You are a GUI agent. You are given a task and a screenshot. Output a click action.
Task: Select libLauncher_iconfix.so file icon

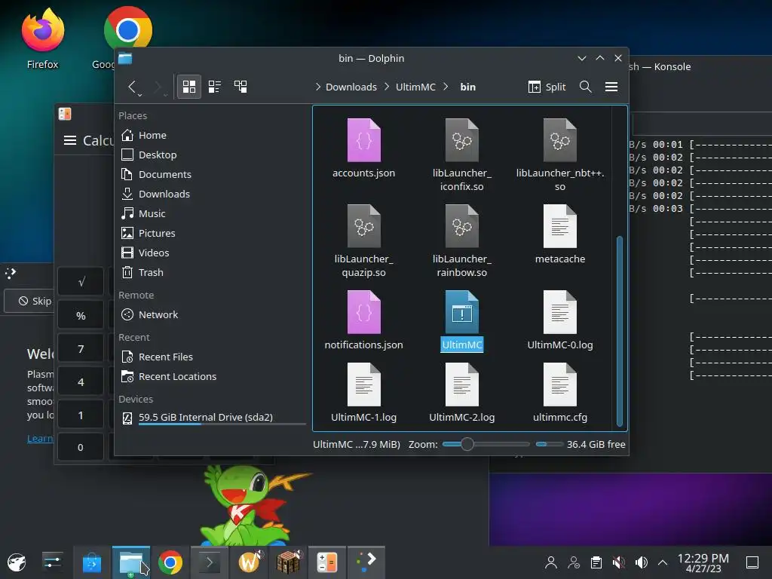462,140
